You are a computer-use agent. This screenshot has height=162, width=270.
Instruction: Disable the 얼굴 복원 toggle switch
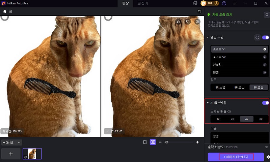(x=266, y=37)
